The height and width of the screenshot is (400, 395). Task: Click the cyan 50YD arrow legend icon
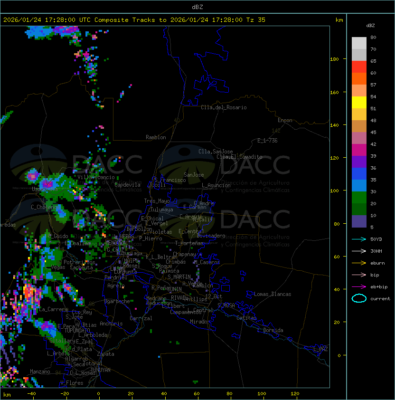pyautogui.click(x=359, y=239)
